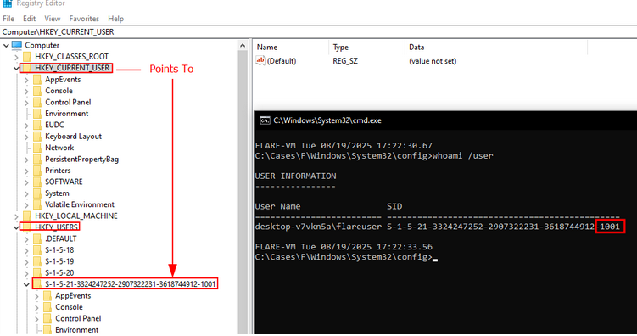Click the registry path address bar
The height and width of the screenshot is (336, 637).
[319, 31]
